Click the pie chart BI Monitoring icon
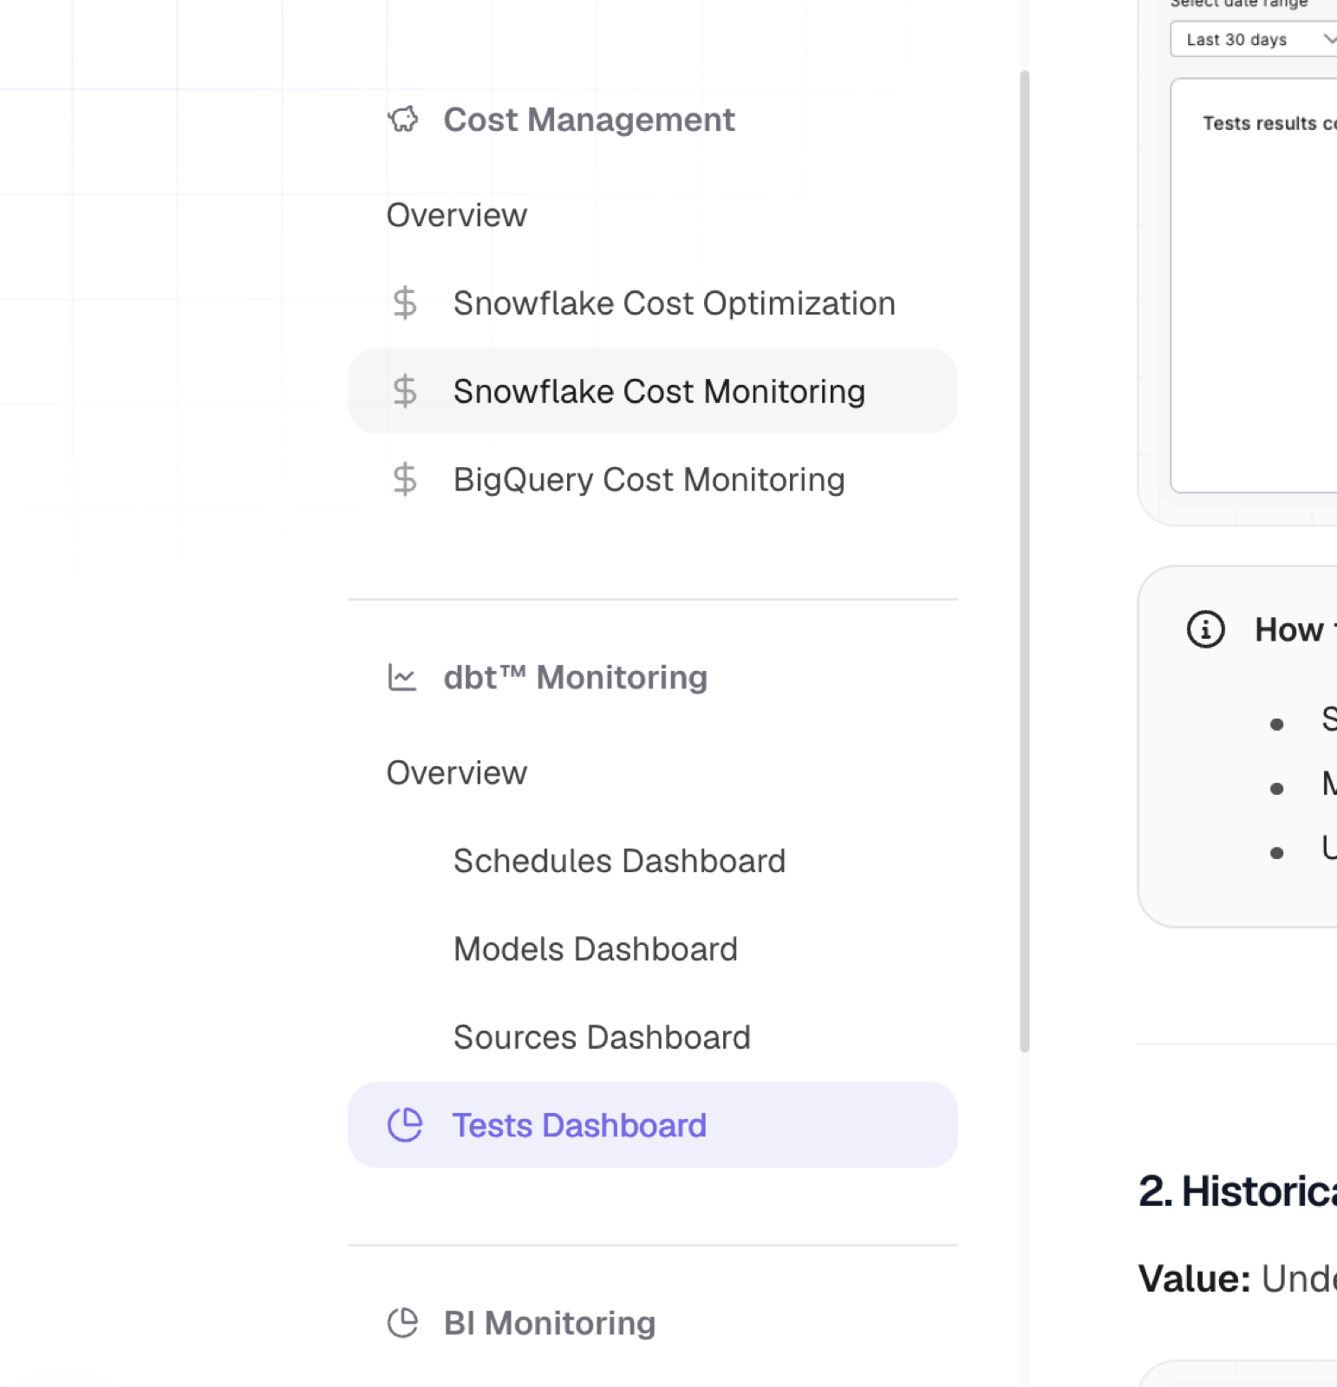The width and height of the screenshot is (1337, 1387). [402, 1323]
